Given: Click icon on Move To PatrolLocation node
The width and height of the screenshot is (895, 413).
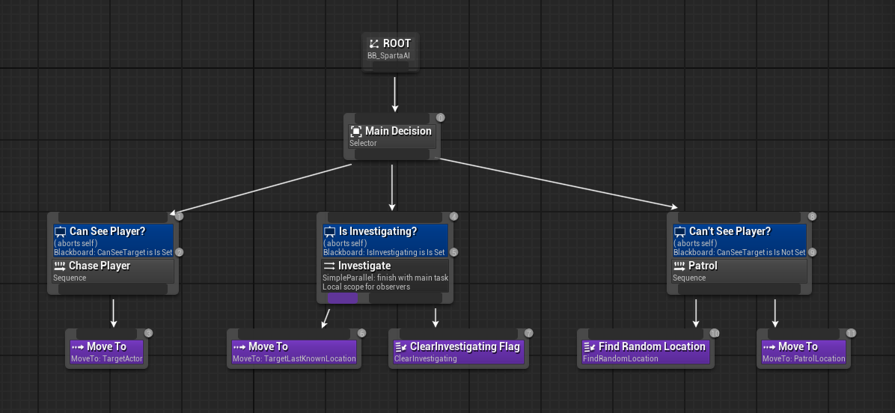Looking at the screenshot, I should (x=769, y=347).
